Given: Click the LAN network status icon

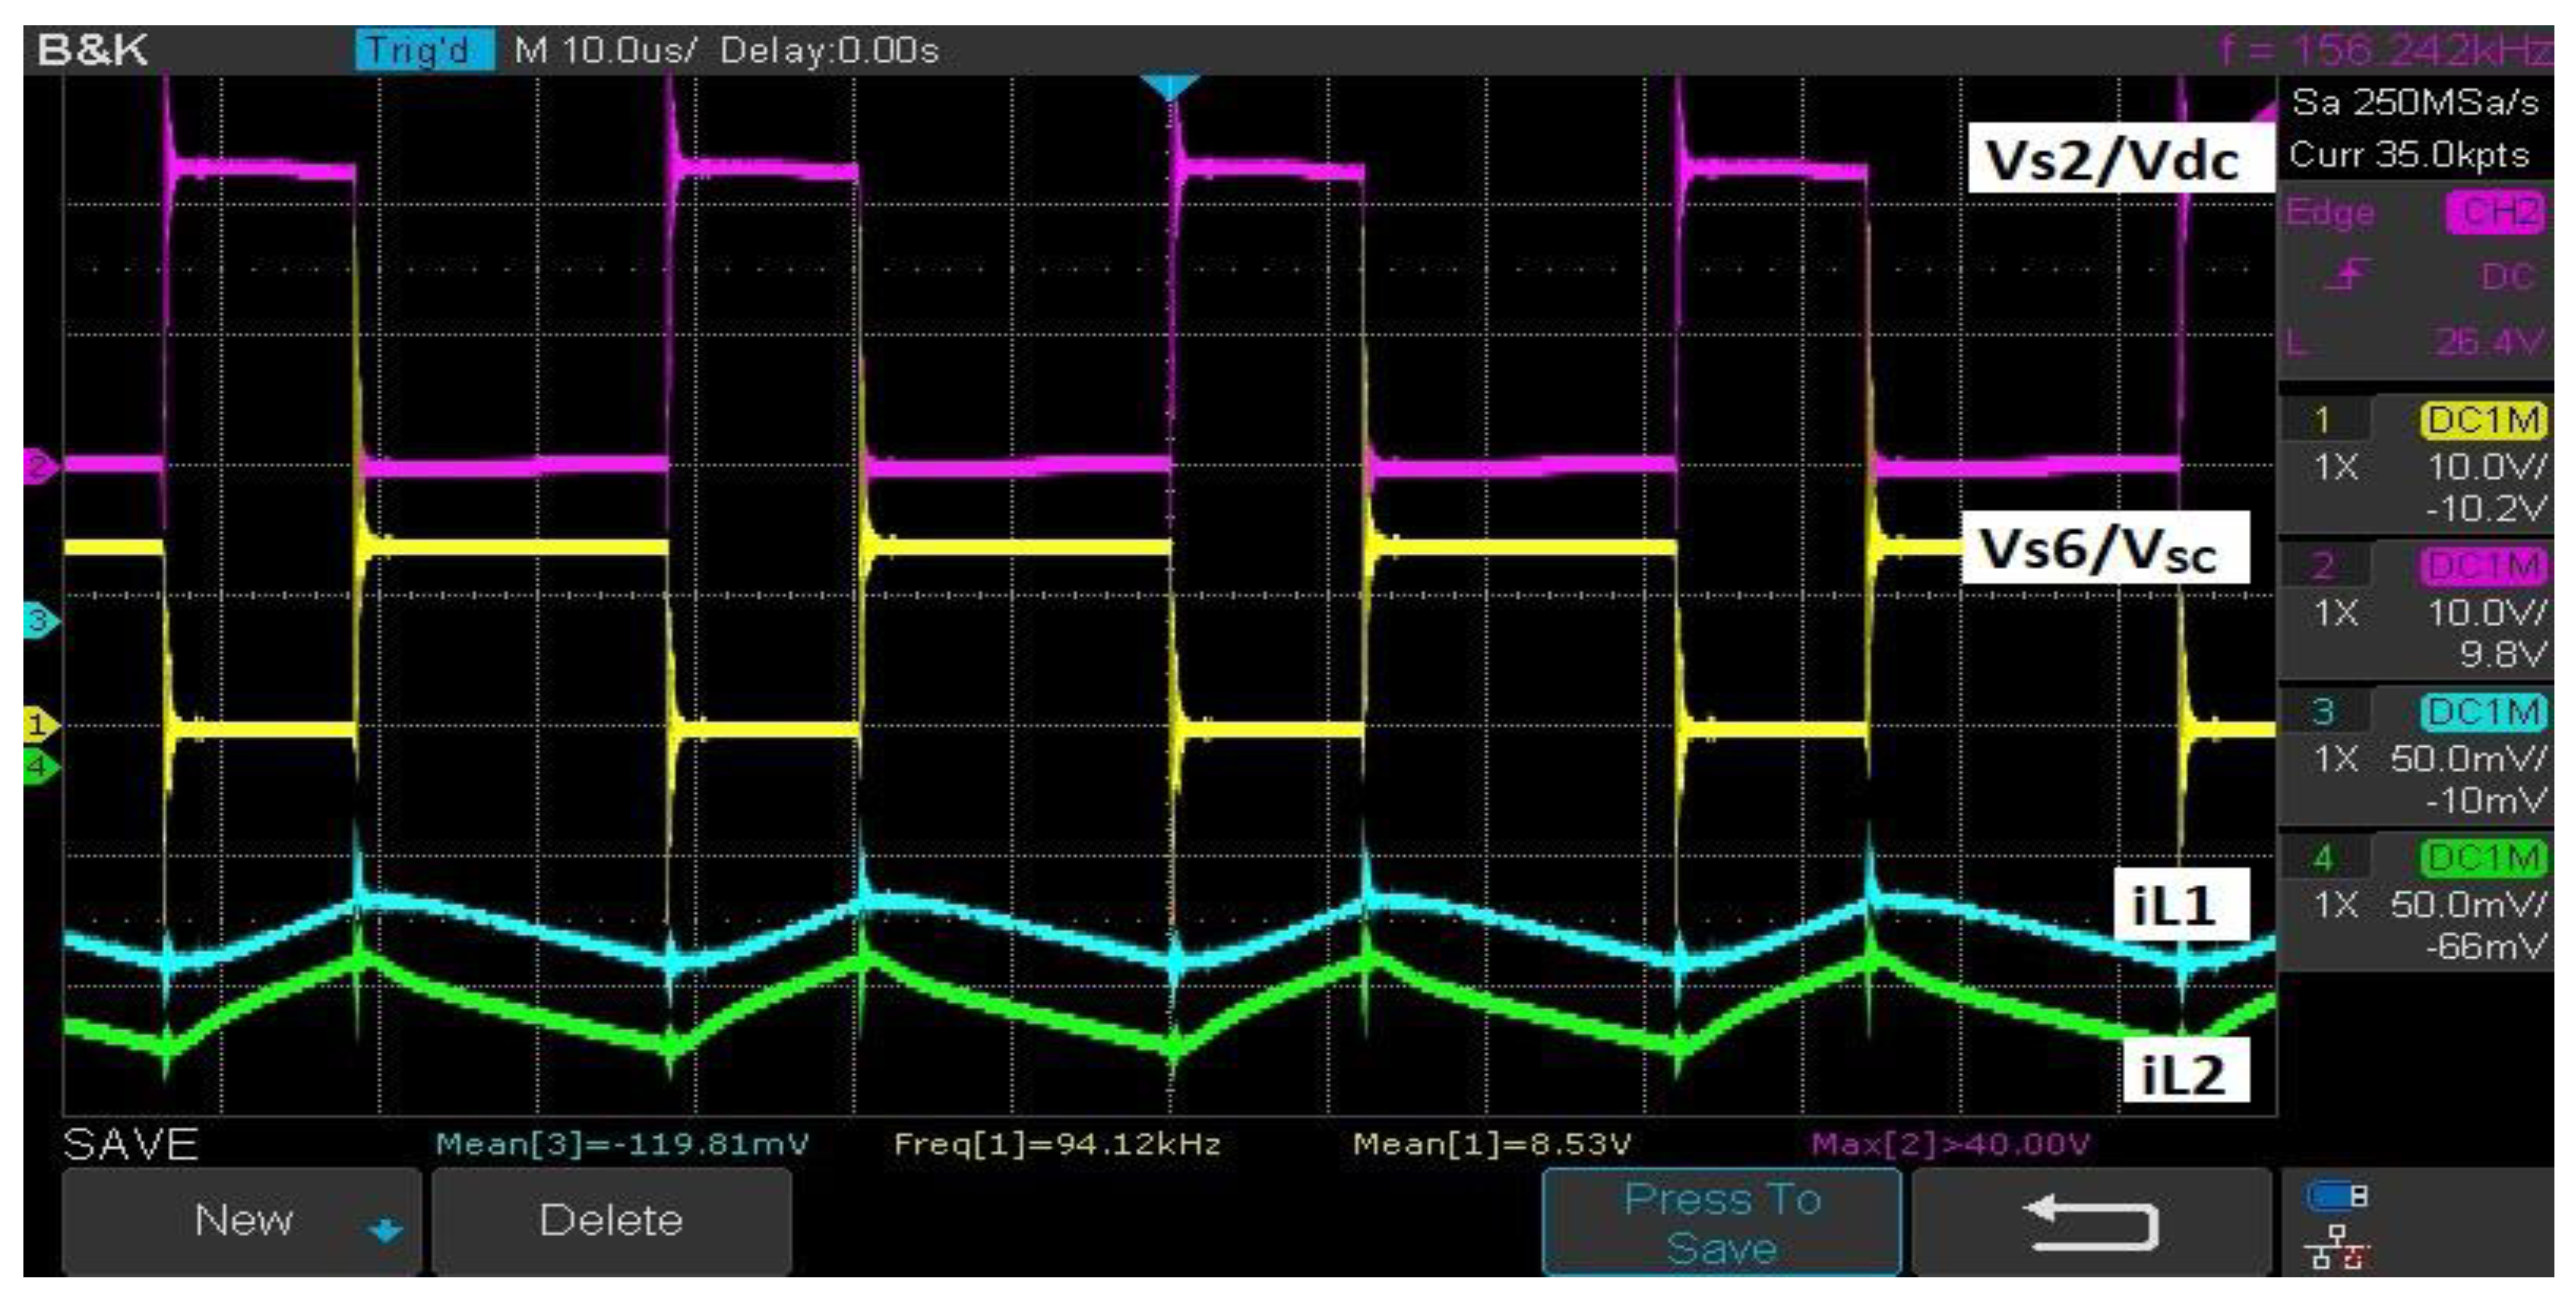Looking at the screenshot, I should (x=2336, y=1248).
